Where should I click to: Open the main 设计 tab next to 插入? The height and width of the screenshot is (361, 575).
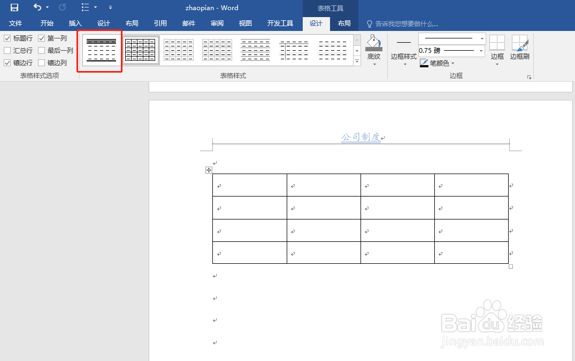104,23
